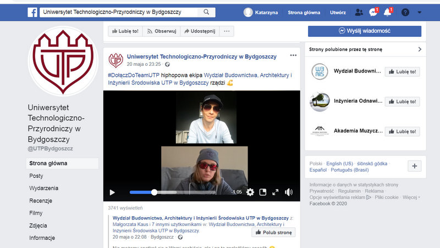Share the page via Udostępnij
440x248 pixels.
200,31
